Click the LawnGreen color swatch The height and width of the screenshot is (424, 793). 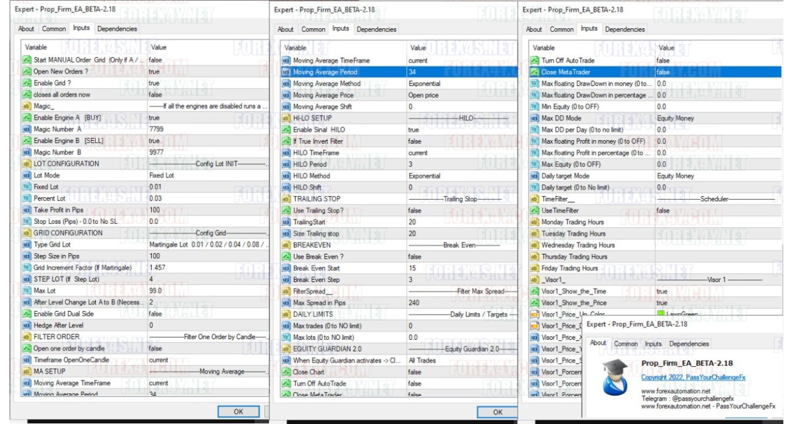[660, 314]
